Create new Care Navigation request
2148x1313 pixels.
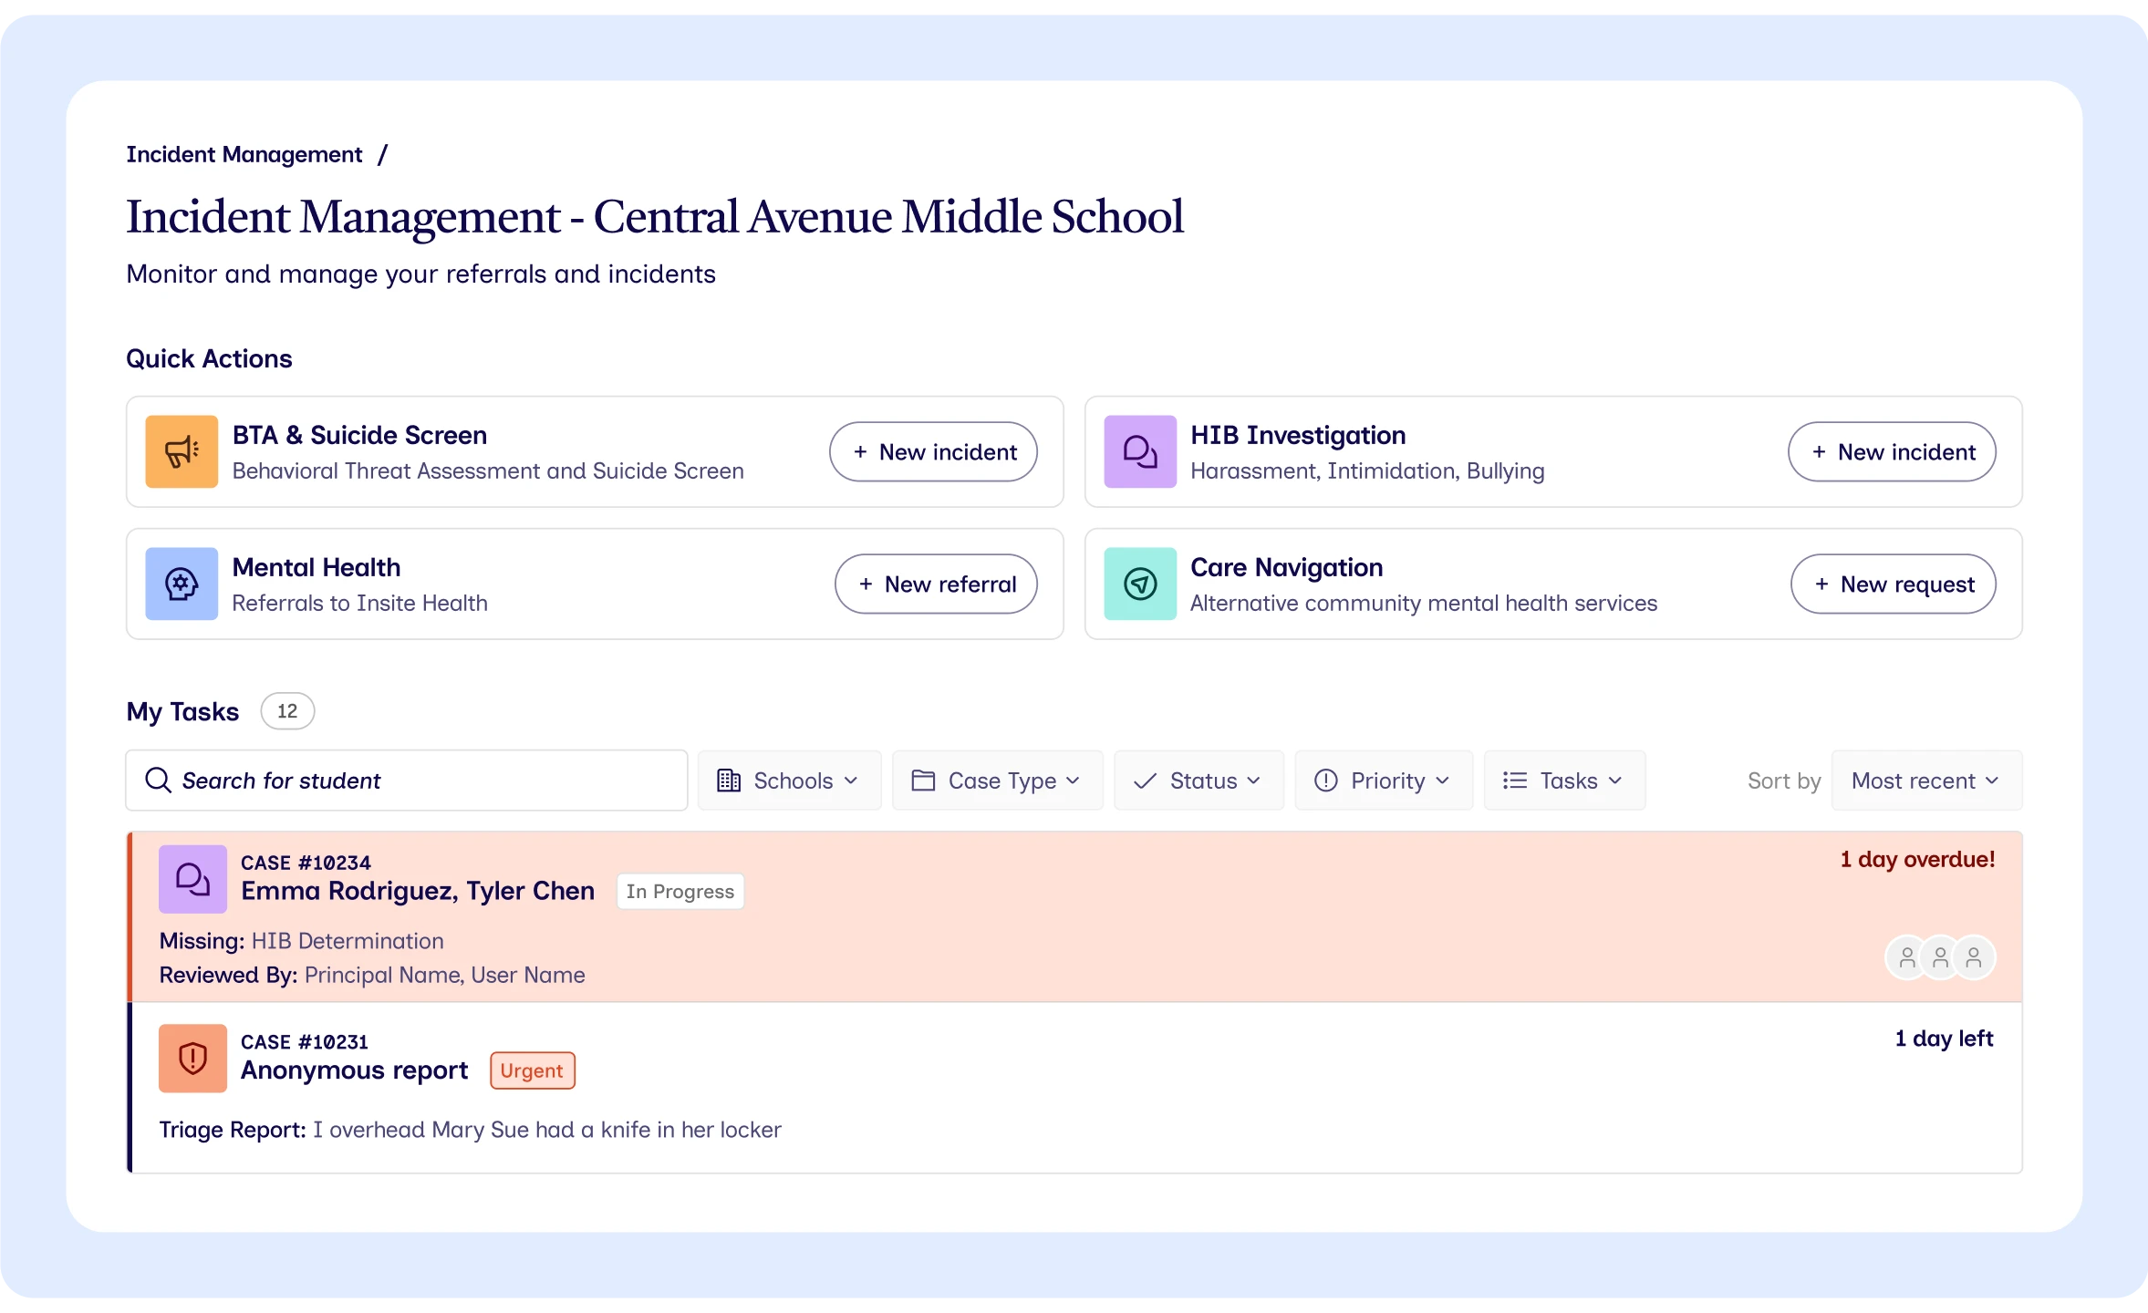click(1894, 584)
